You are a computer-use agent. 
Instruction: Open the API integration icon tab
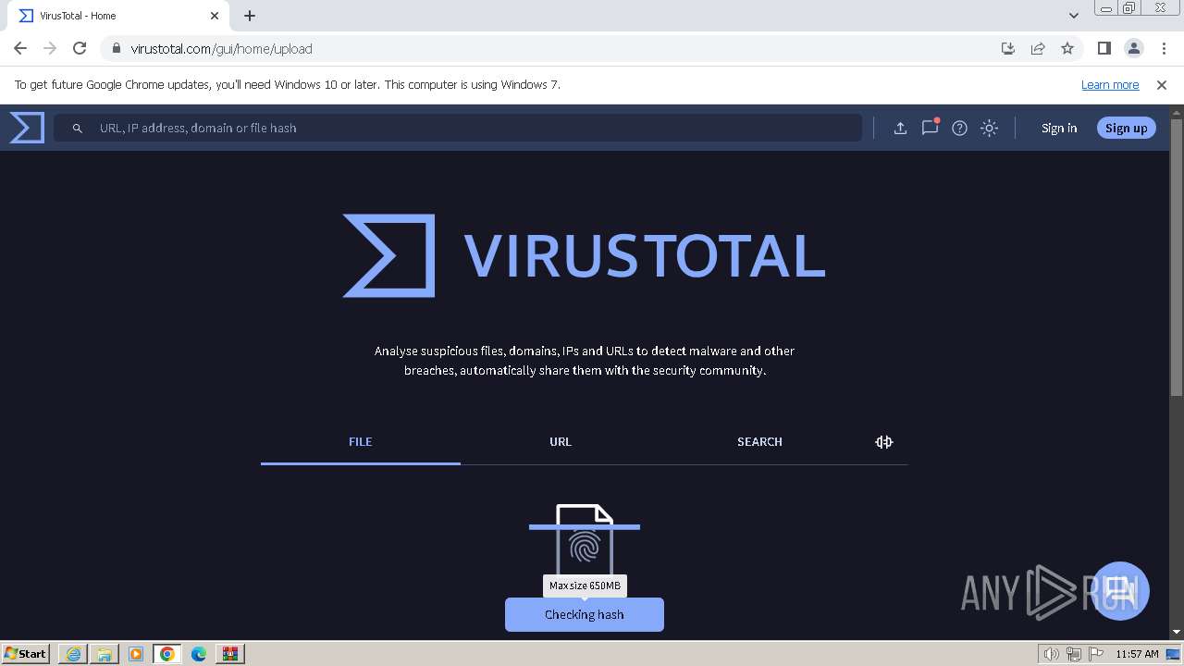pyautogui.click(x=883, y=442)
